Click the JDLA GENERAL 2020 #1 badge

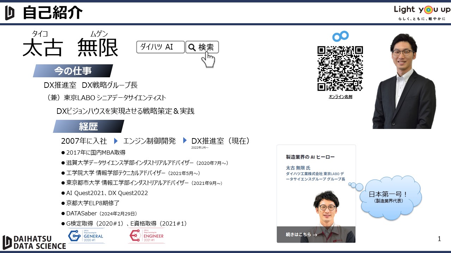(x=86, y=235)
